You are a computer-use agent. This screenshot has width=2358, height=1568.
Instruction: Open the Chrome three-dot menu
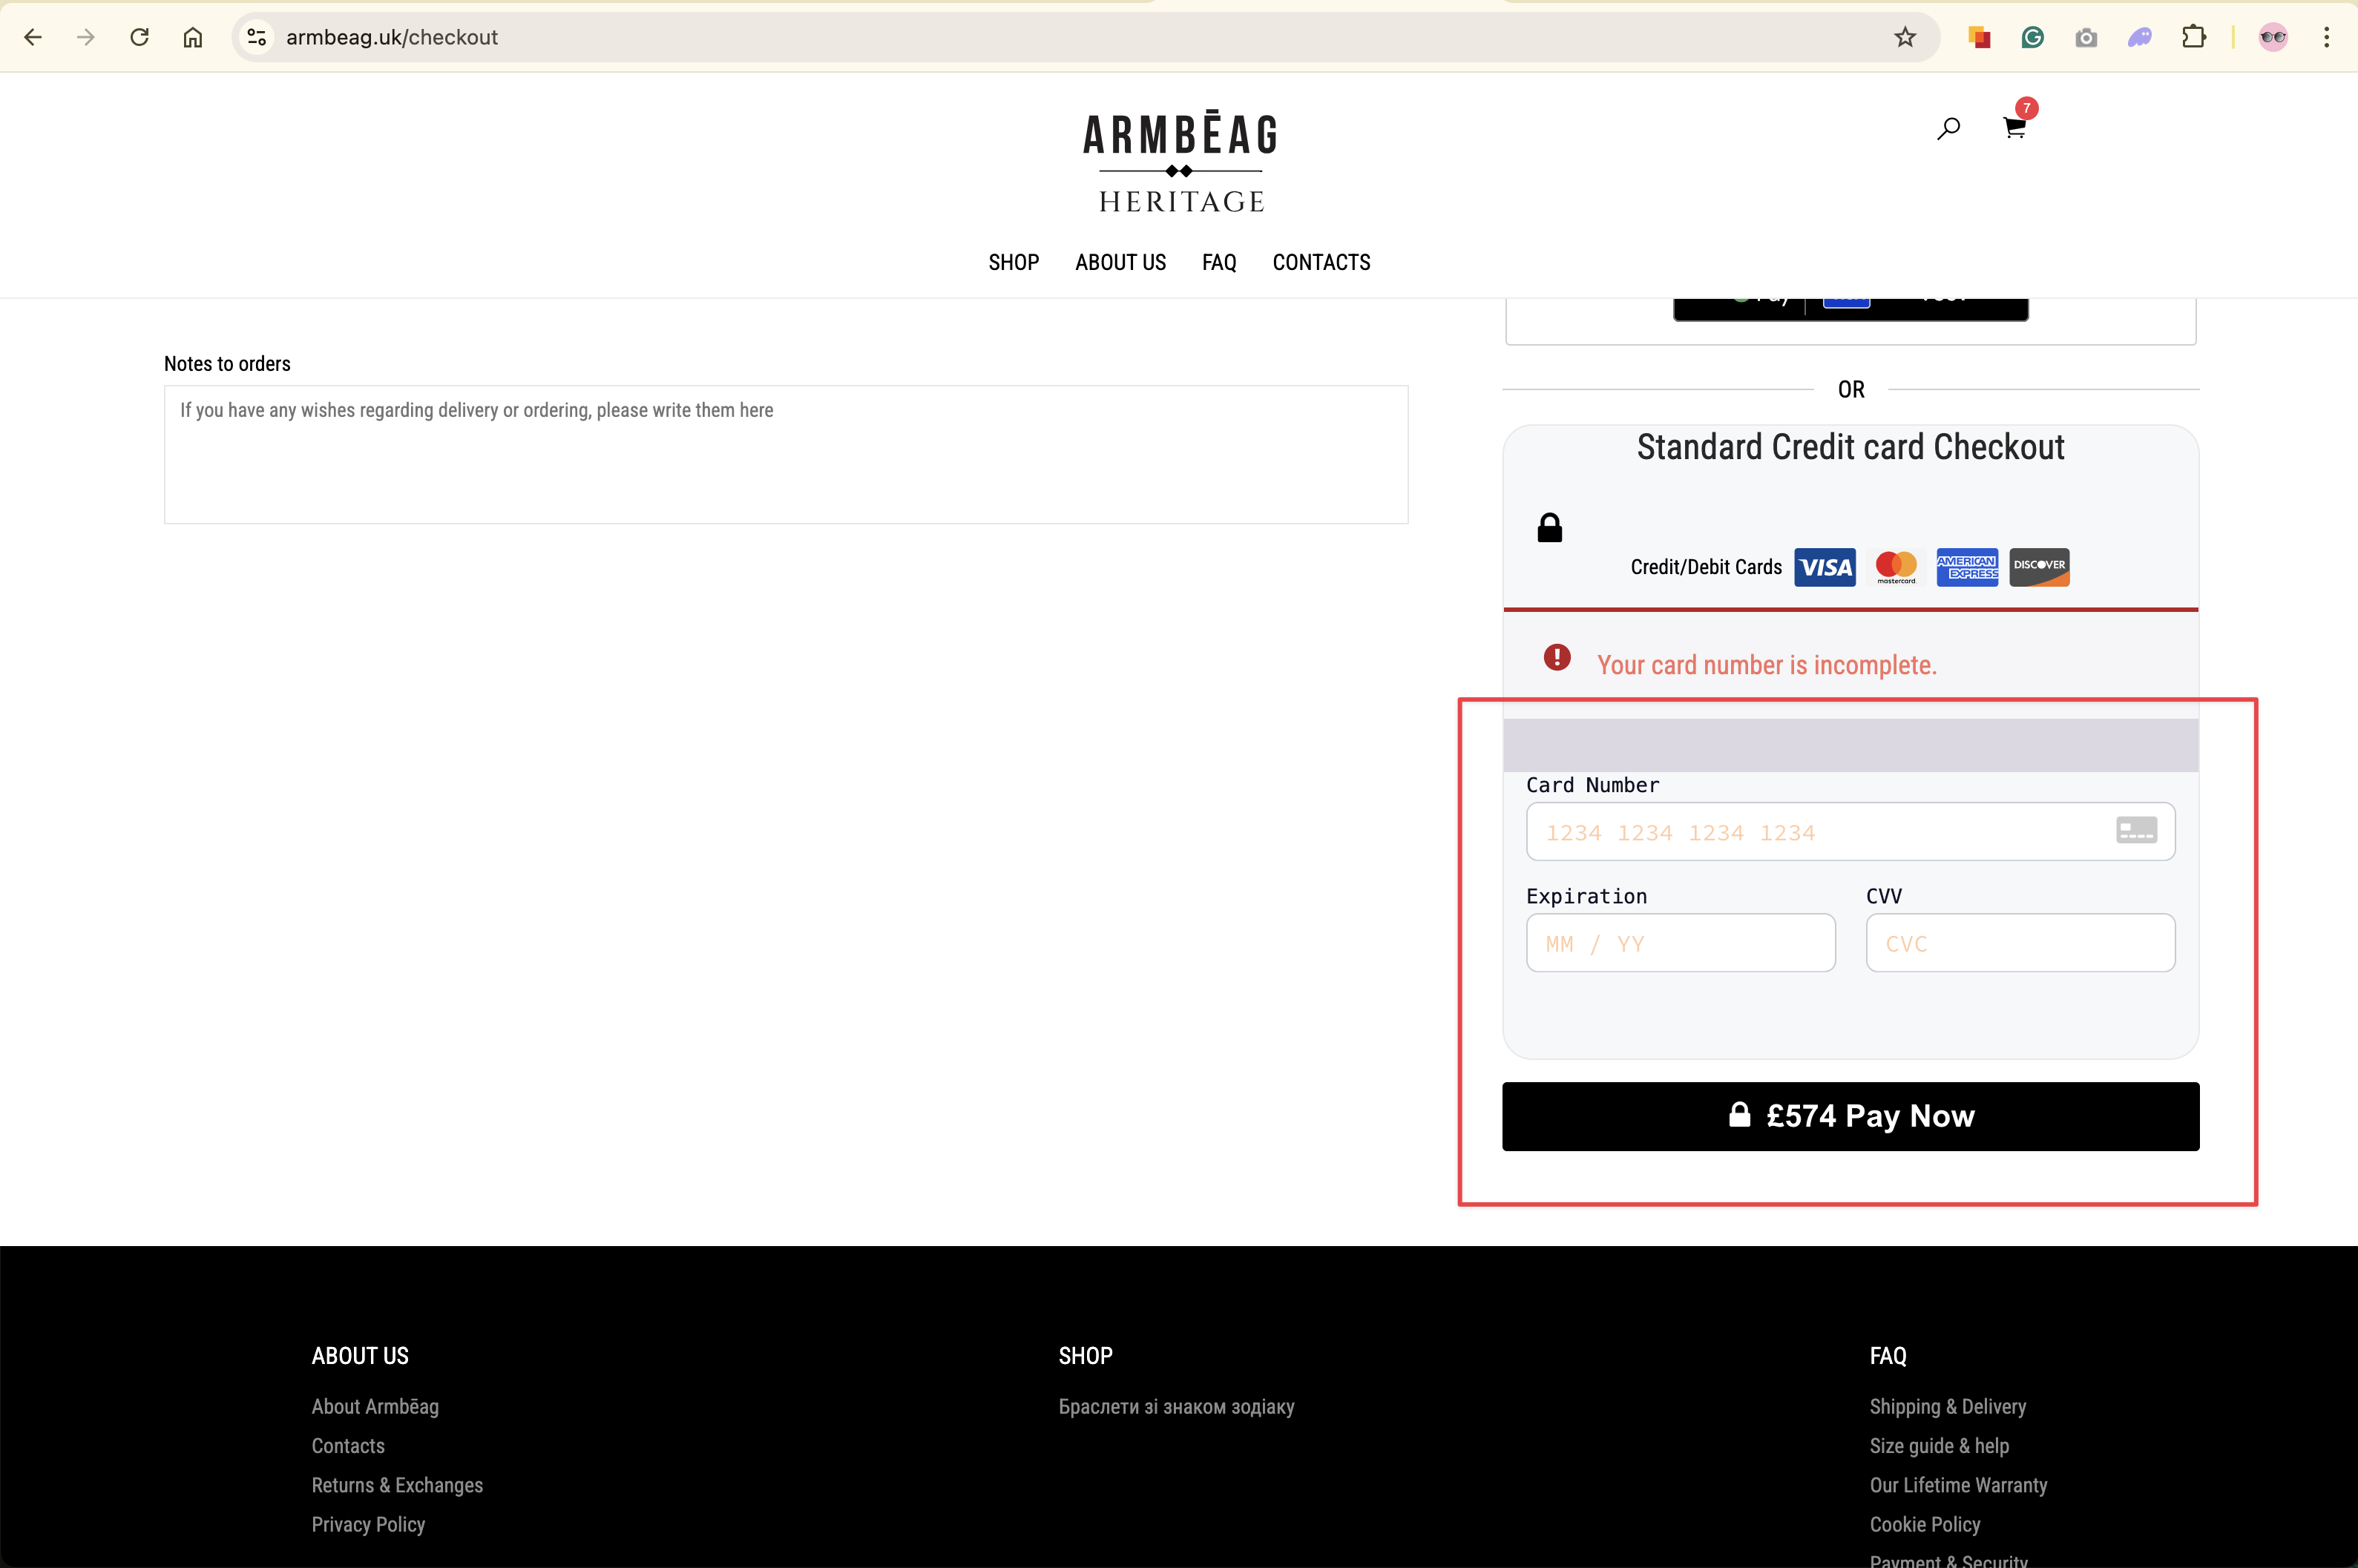pyautogui.click(x=2326, y=37)
